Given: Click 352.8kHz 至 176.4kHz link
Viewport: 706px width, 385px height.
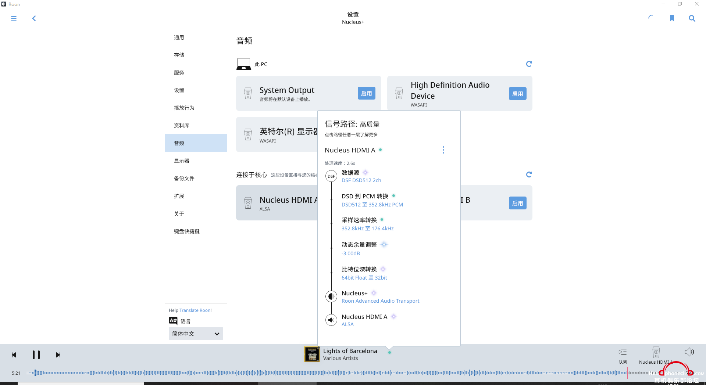Looking at the screenshot, I should tap(368, 229).
